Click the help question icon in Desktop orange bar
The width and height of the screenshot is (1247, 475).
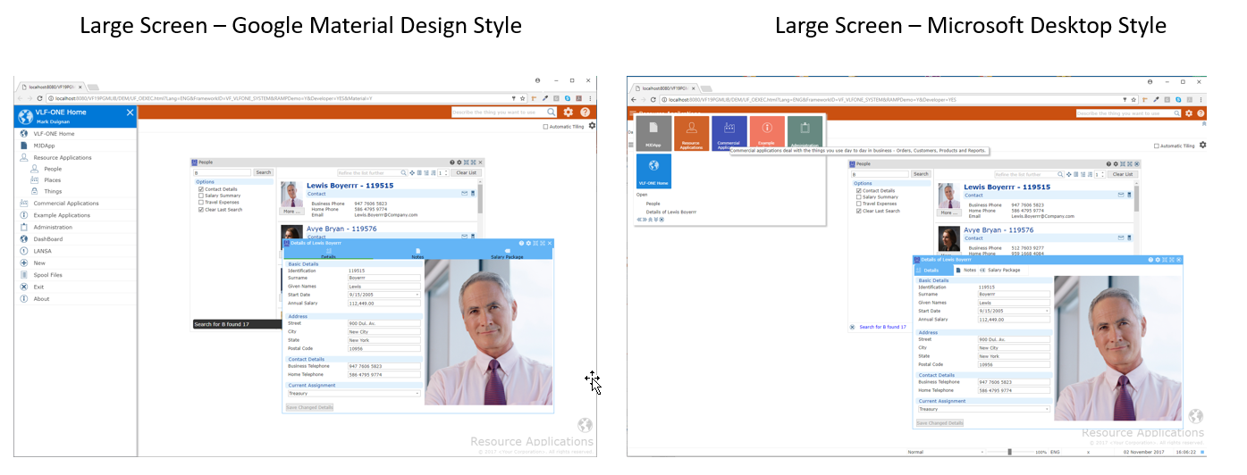[x=1201, y=112]
